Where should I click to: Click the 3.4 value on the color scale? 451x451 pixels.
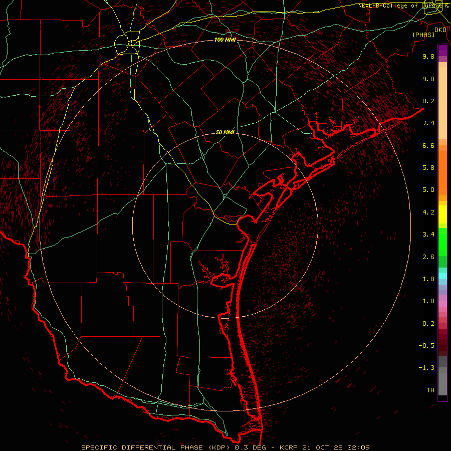point(428,235)
